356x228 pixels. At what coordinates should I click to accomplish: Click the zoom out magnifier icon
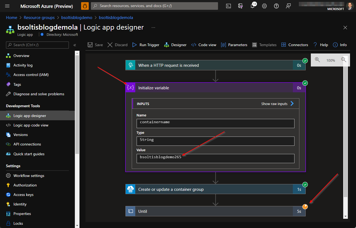[343, 60]
